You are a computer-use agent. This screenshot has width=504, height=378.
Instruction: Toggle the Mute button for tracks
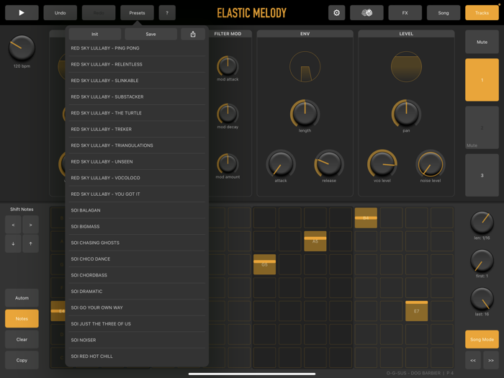[x=482, y=42]
